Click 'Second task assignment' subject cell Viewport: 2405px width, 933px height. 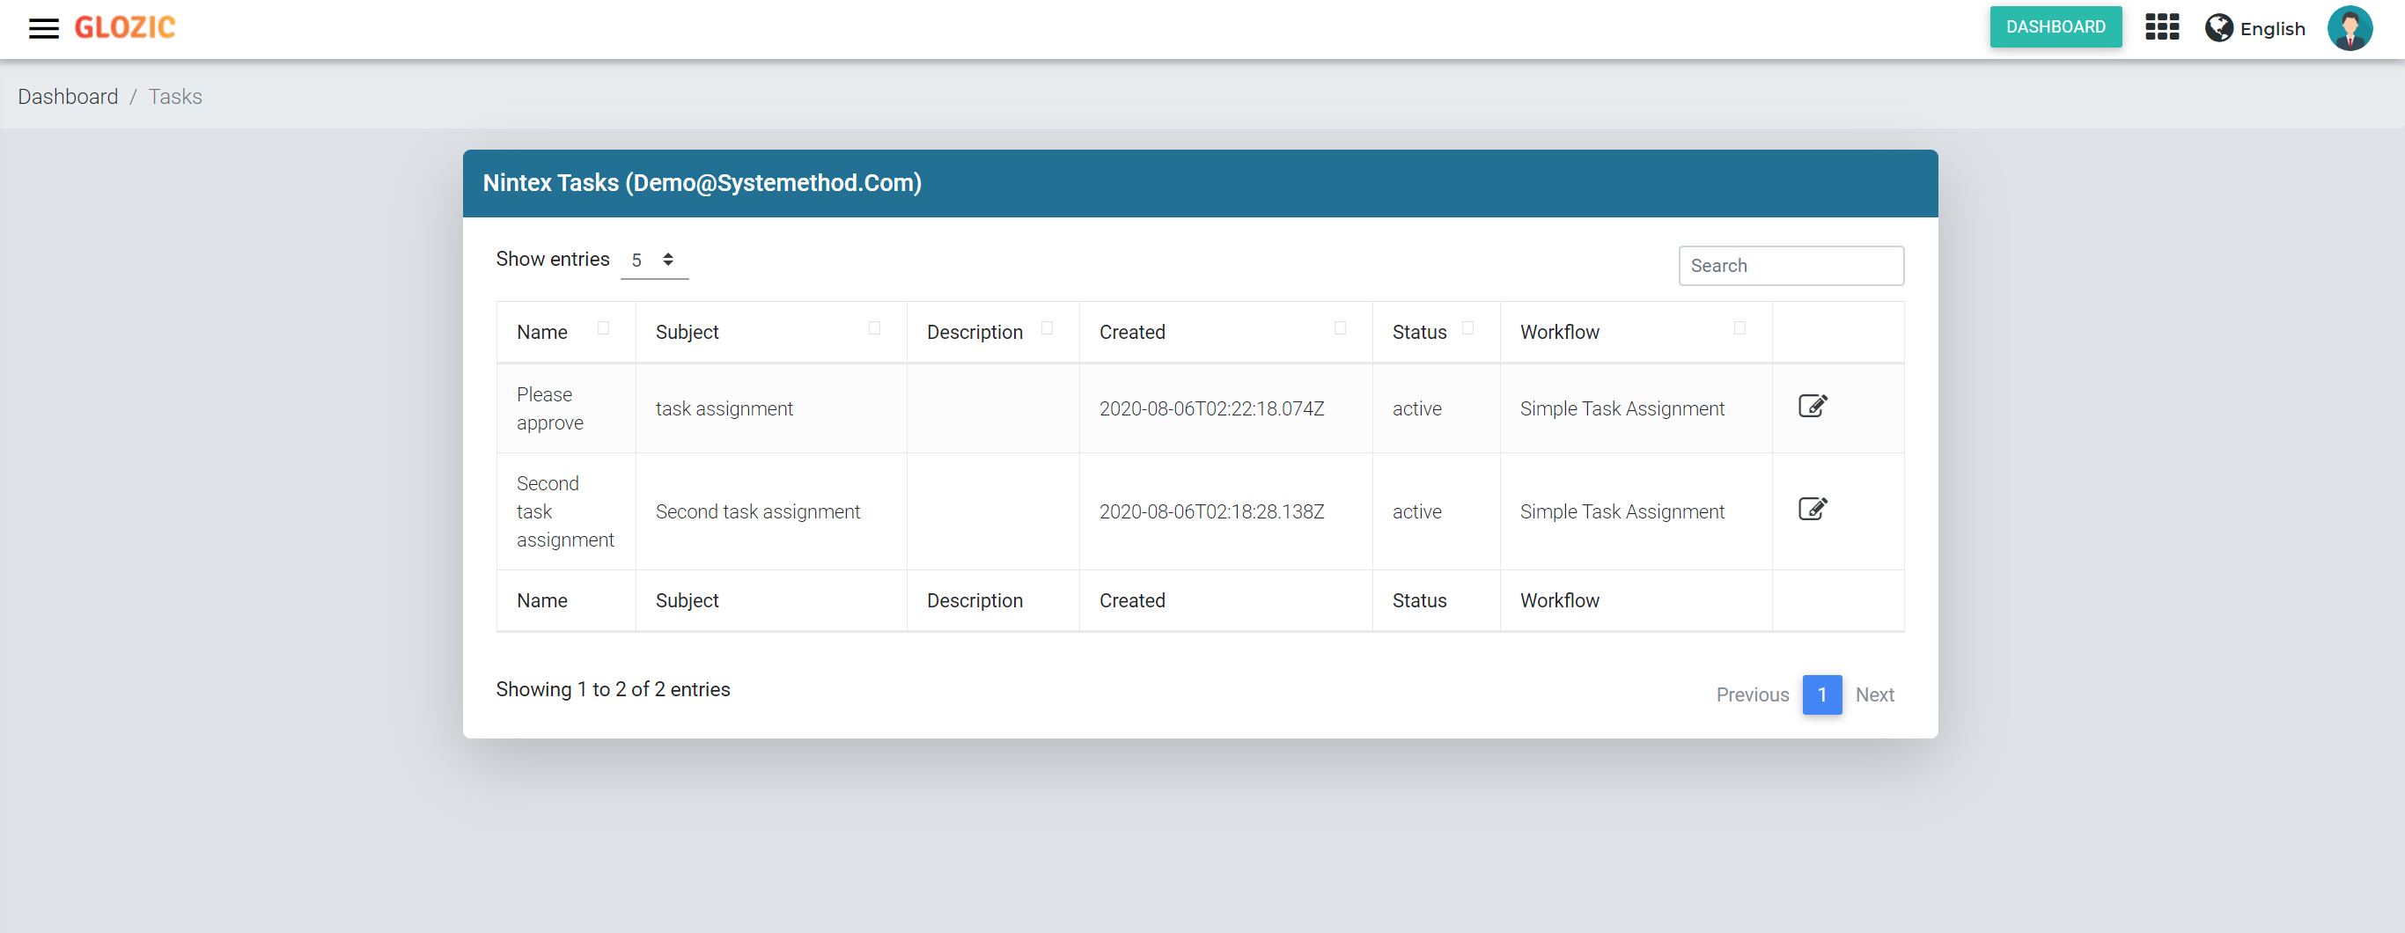pyautogui.click(x=771, y=511)
